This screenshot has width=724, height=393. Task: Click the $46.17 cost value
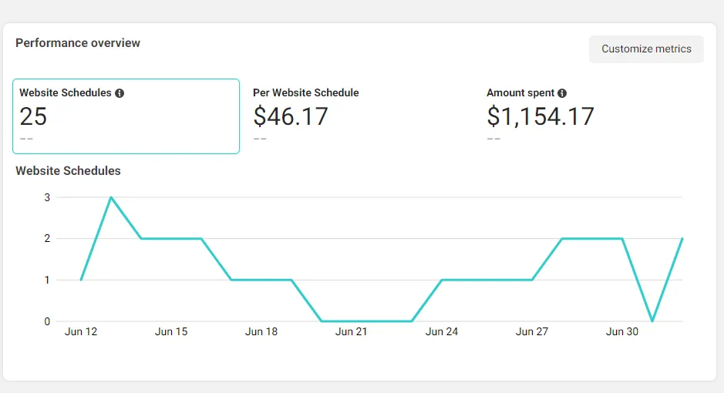(291, 116)
